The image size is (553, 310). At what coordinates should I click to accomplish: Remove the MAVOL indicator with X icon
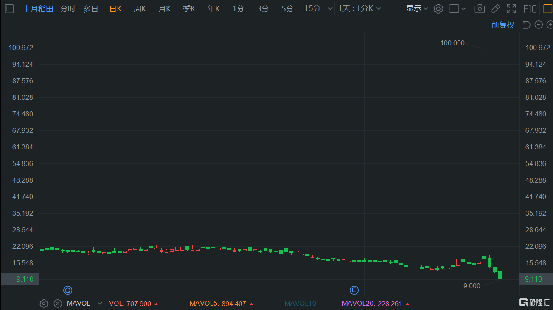58,304
